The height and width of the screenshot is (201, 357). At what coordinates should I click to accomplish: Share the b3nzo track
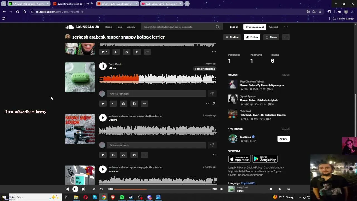point(124,104)
